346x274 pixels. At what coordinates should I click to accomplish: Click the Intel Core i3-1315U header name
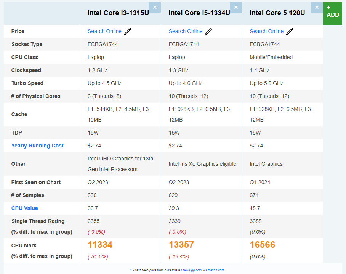click(118, 13)
